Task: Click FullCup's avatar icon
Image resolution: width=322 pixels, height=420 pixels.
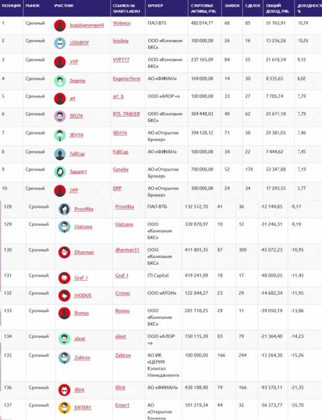Action: tap(60, 154)
